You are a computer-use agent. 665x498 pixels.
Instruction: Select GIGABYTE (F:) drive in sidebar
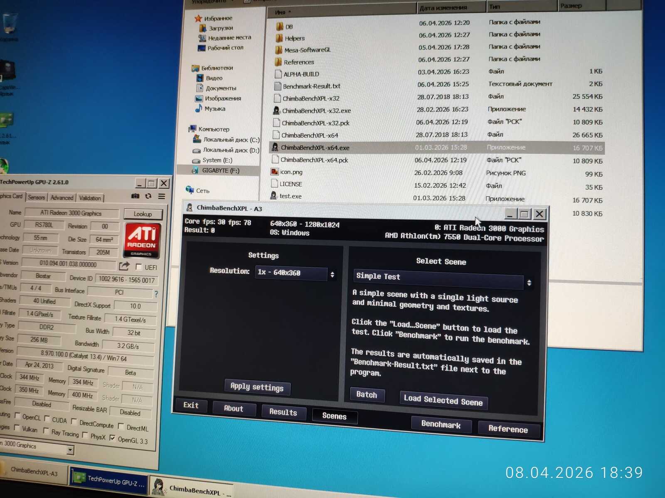[x=220, y=170]
